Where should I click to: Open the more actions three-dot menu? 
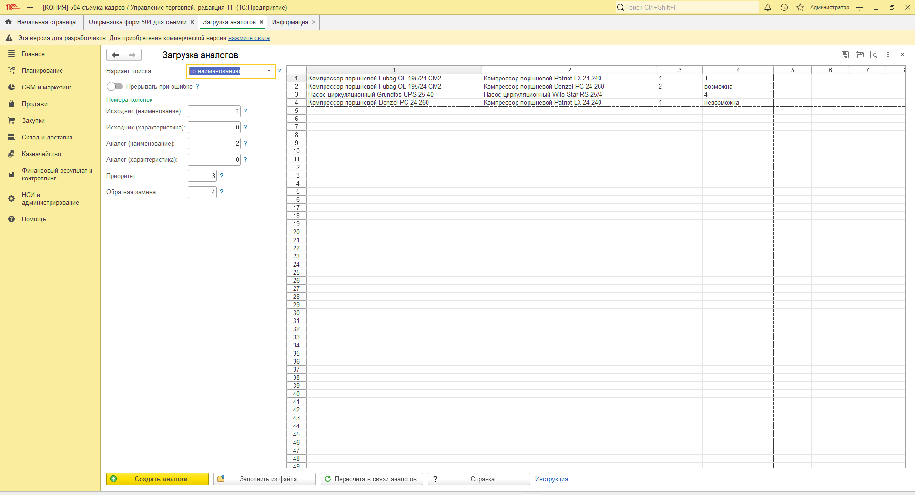[888, 55]
